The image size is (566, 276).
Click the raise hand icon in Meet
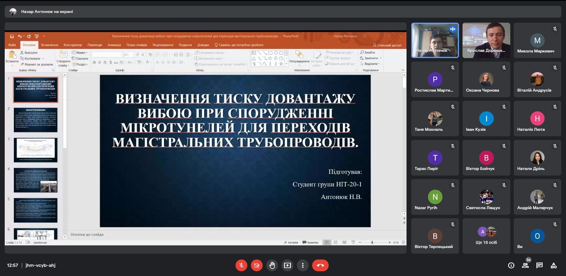(272, 265)
